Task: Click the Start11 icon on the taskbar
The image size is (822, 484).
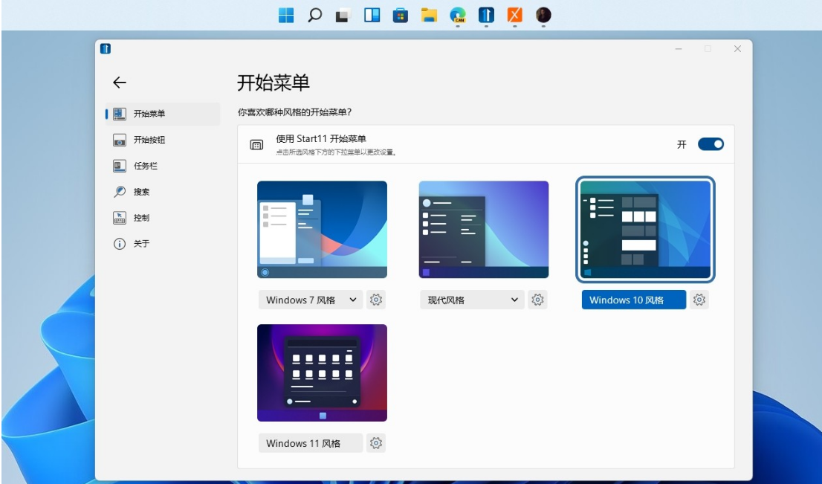Action: (487, 13)
